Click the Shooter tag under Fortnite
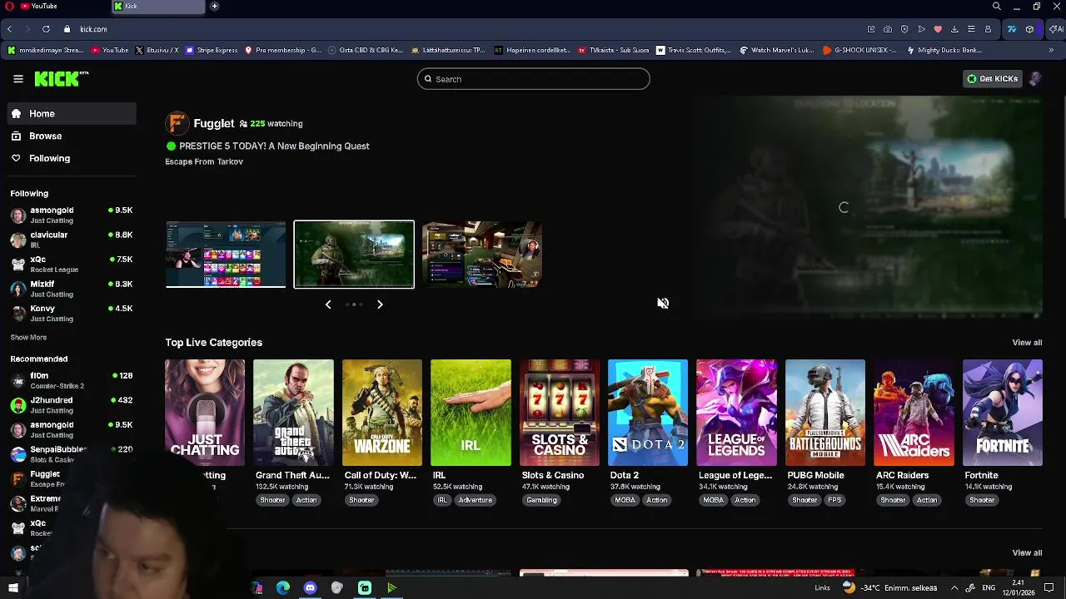Screen dimensions: 1066x599 coord(982,500)
